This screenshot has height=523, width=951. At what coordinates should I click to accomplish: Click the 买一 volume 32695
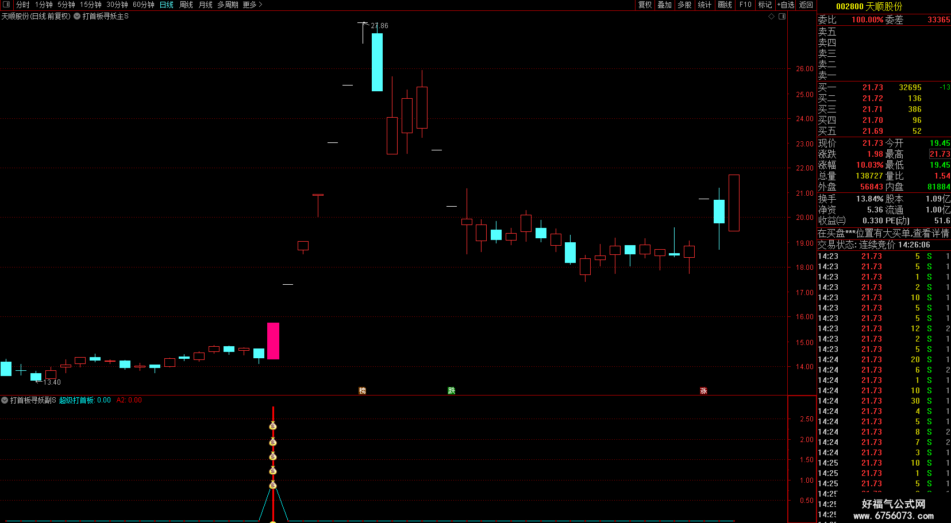tap(910, 87)
